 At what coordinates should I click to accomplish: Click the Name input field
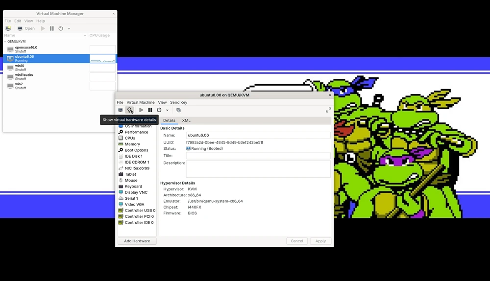click(258, 135)
